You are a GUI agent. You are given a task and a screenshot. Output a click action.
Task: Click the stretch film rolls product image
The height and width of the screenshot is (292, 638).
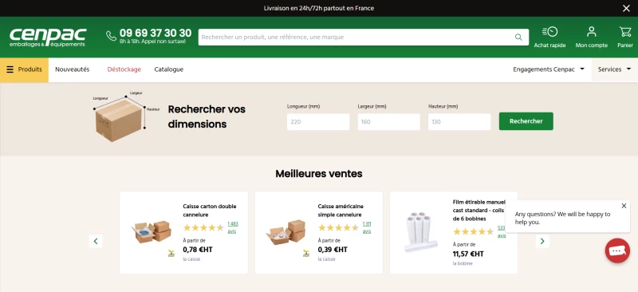tap(421, 232)
